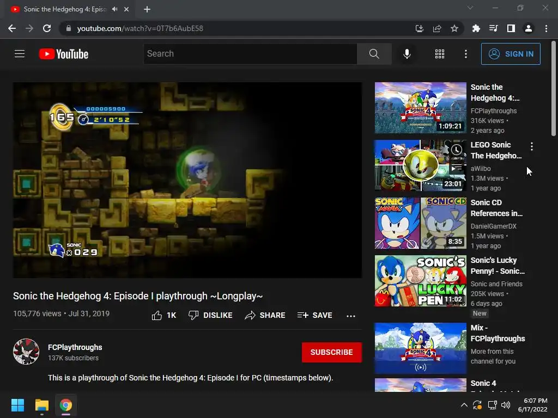Open network icon in system tray
The image size is (558, 418).
click(492, 405)
